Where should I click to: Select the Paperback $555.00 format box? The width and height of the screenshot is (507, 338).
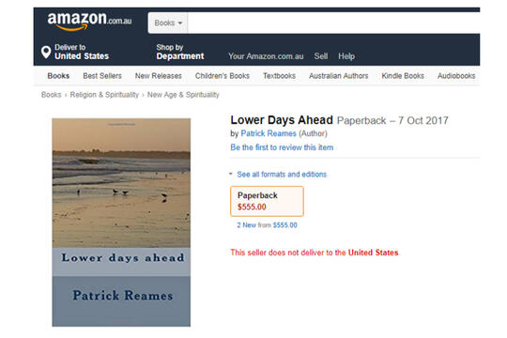[267, 201]
